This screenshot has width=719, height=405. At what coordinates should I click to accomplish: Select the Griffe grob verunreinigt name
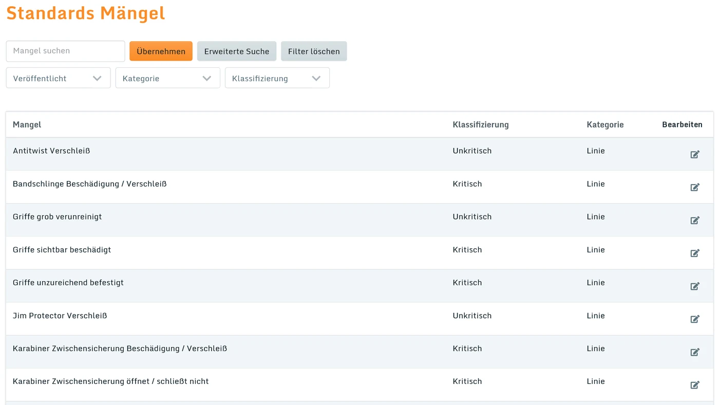58,216
